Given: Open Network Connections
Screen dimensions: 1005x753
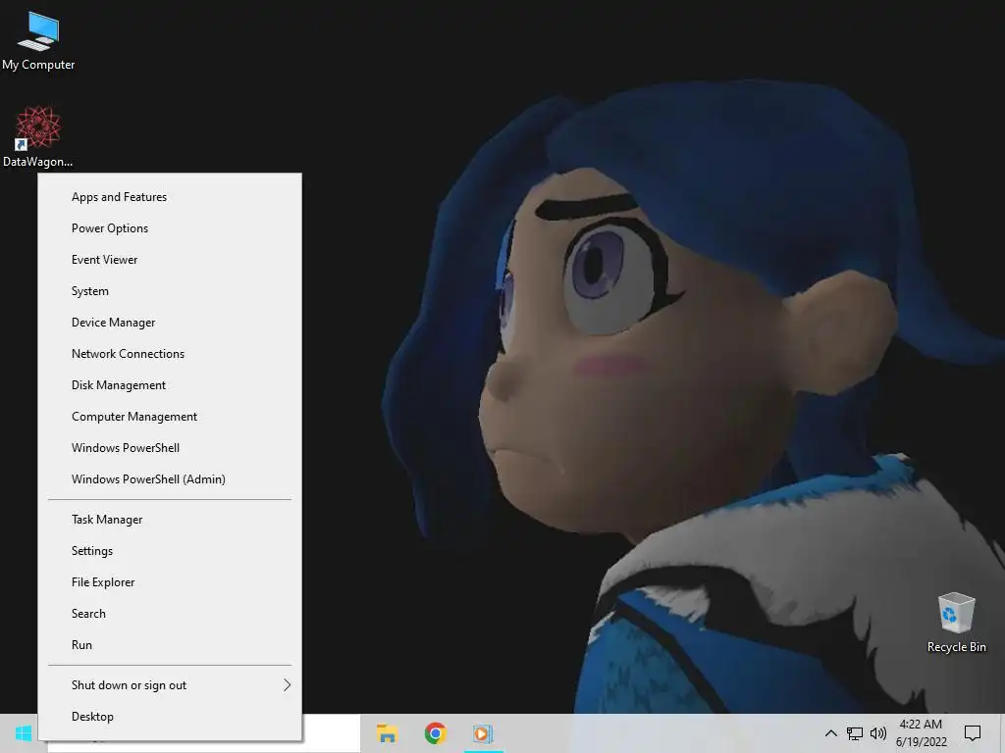Looking at the screenshot, I should (x=170, y=353).
